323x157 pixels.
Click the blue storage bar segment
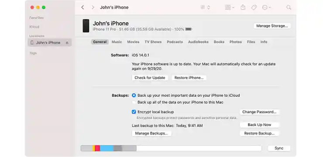(107, 148)
